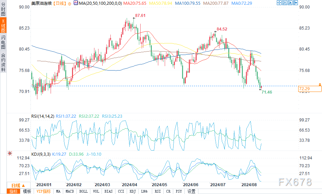Click the 71.46 low price marker

267,92
